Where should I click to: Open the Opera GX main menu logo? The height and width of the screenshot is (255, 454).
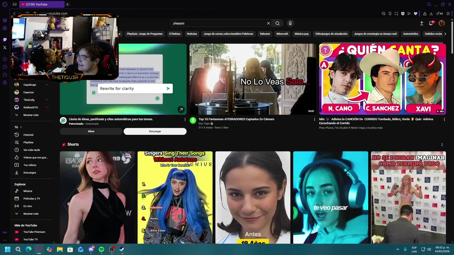5,4
